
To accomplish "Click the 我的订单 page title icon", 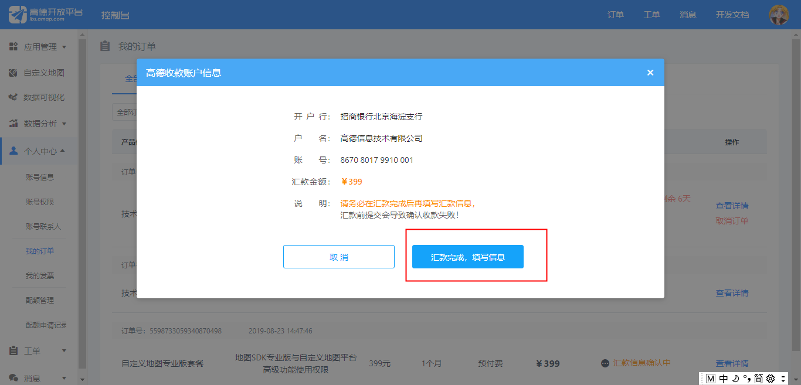I will (105, 46).
